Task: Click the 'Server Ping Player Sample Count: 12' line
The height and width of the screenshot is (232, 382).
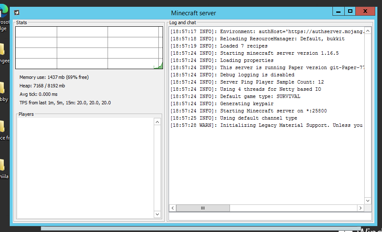Action: (247, 82)
